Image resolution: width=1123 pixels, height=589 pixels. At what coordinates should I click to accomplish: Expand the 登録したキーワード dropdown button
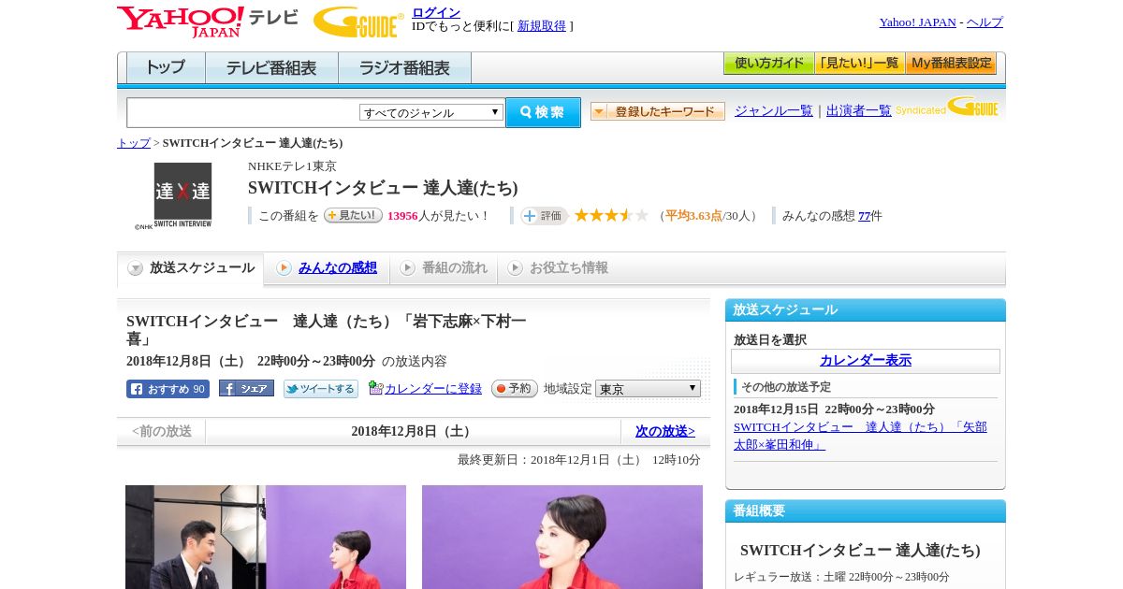[658, 111]
